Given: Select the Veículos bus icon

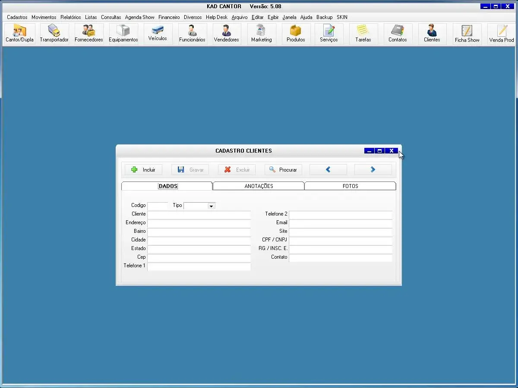Looking at the screenshot, I should 158,33.
